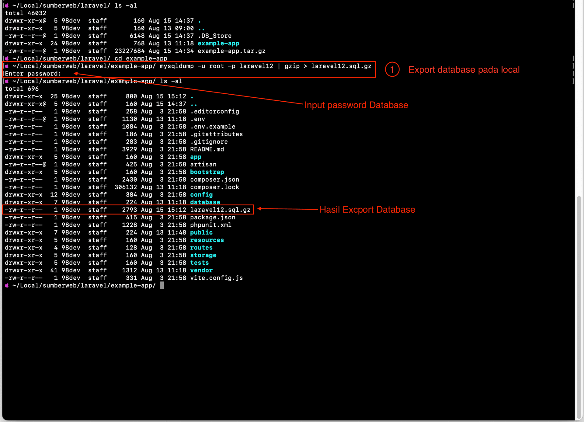Click the highlighted laravel12.sql.gz file name

tap(221, 209)
